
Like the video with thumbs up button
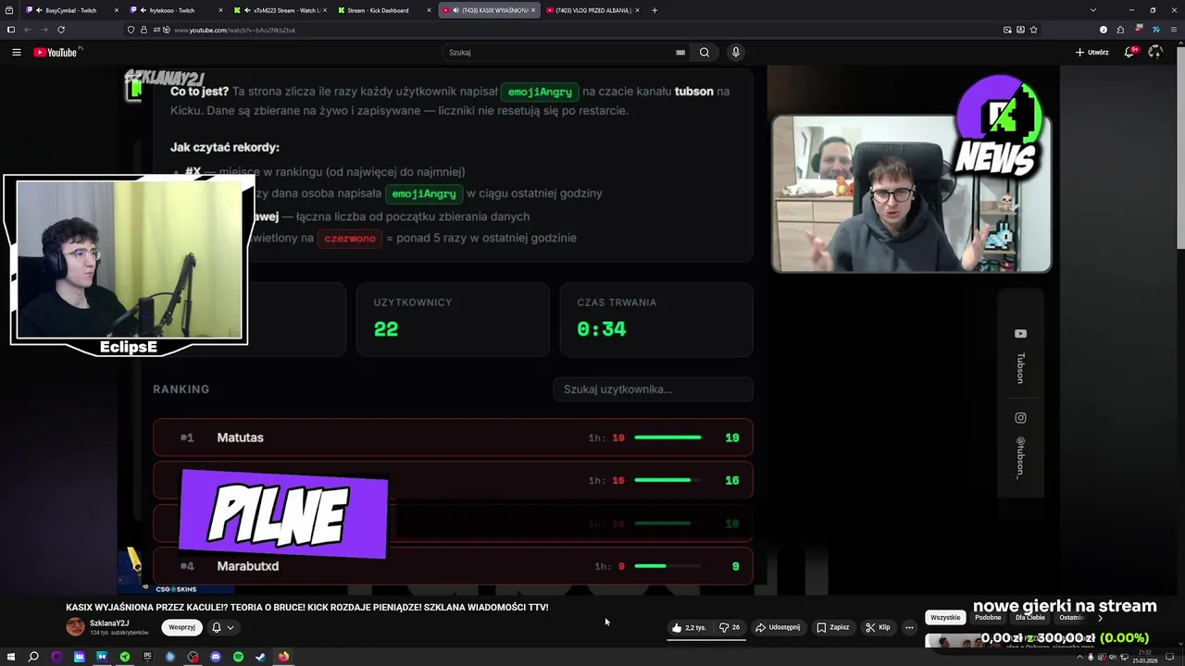tap(689, 627)
